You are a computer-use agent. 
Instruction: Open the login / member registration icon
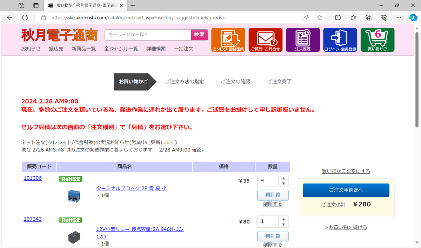pyautogui.click(x=340, y=40)
